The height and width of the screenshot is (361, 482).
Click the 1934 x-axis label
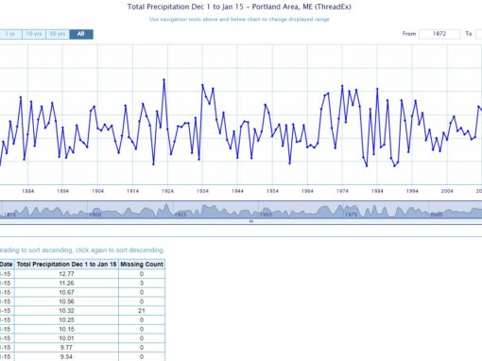click(x=202, y=191)
